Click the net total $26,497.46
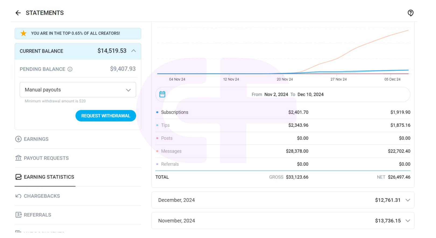 tap(399, 177)
